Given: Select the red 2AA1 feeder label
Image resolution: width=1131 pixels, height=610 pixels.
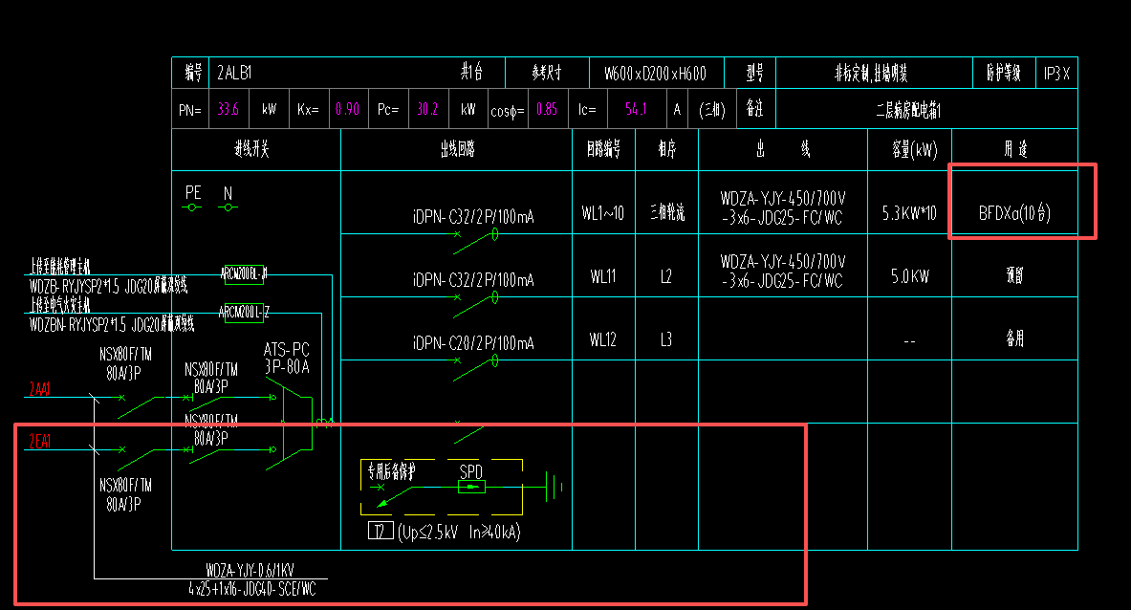Looking at the screenshot, I should [39, 388].
